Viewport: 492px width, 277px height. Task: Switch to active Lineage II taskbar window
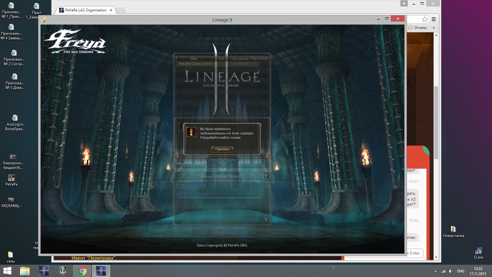point(101,271)
